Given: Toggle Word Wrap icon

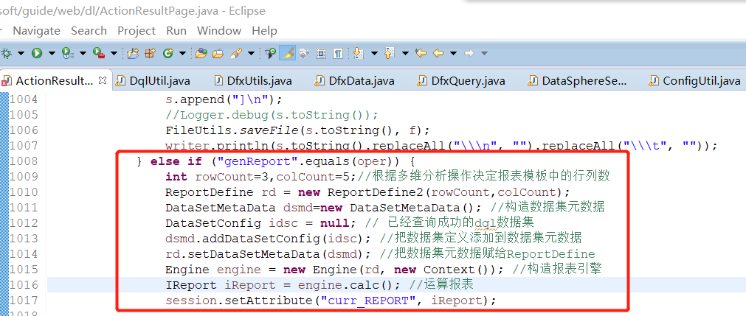Looking at the screenshot, I should [x=304, y=53].
